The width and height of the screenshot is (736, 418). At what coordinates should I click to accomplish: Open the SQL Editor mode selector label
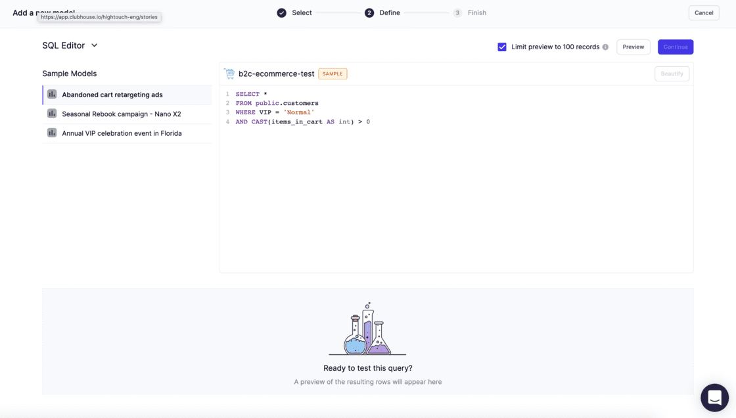coord(63,45)
